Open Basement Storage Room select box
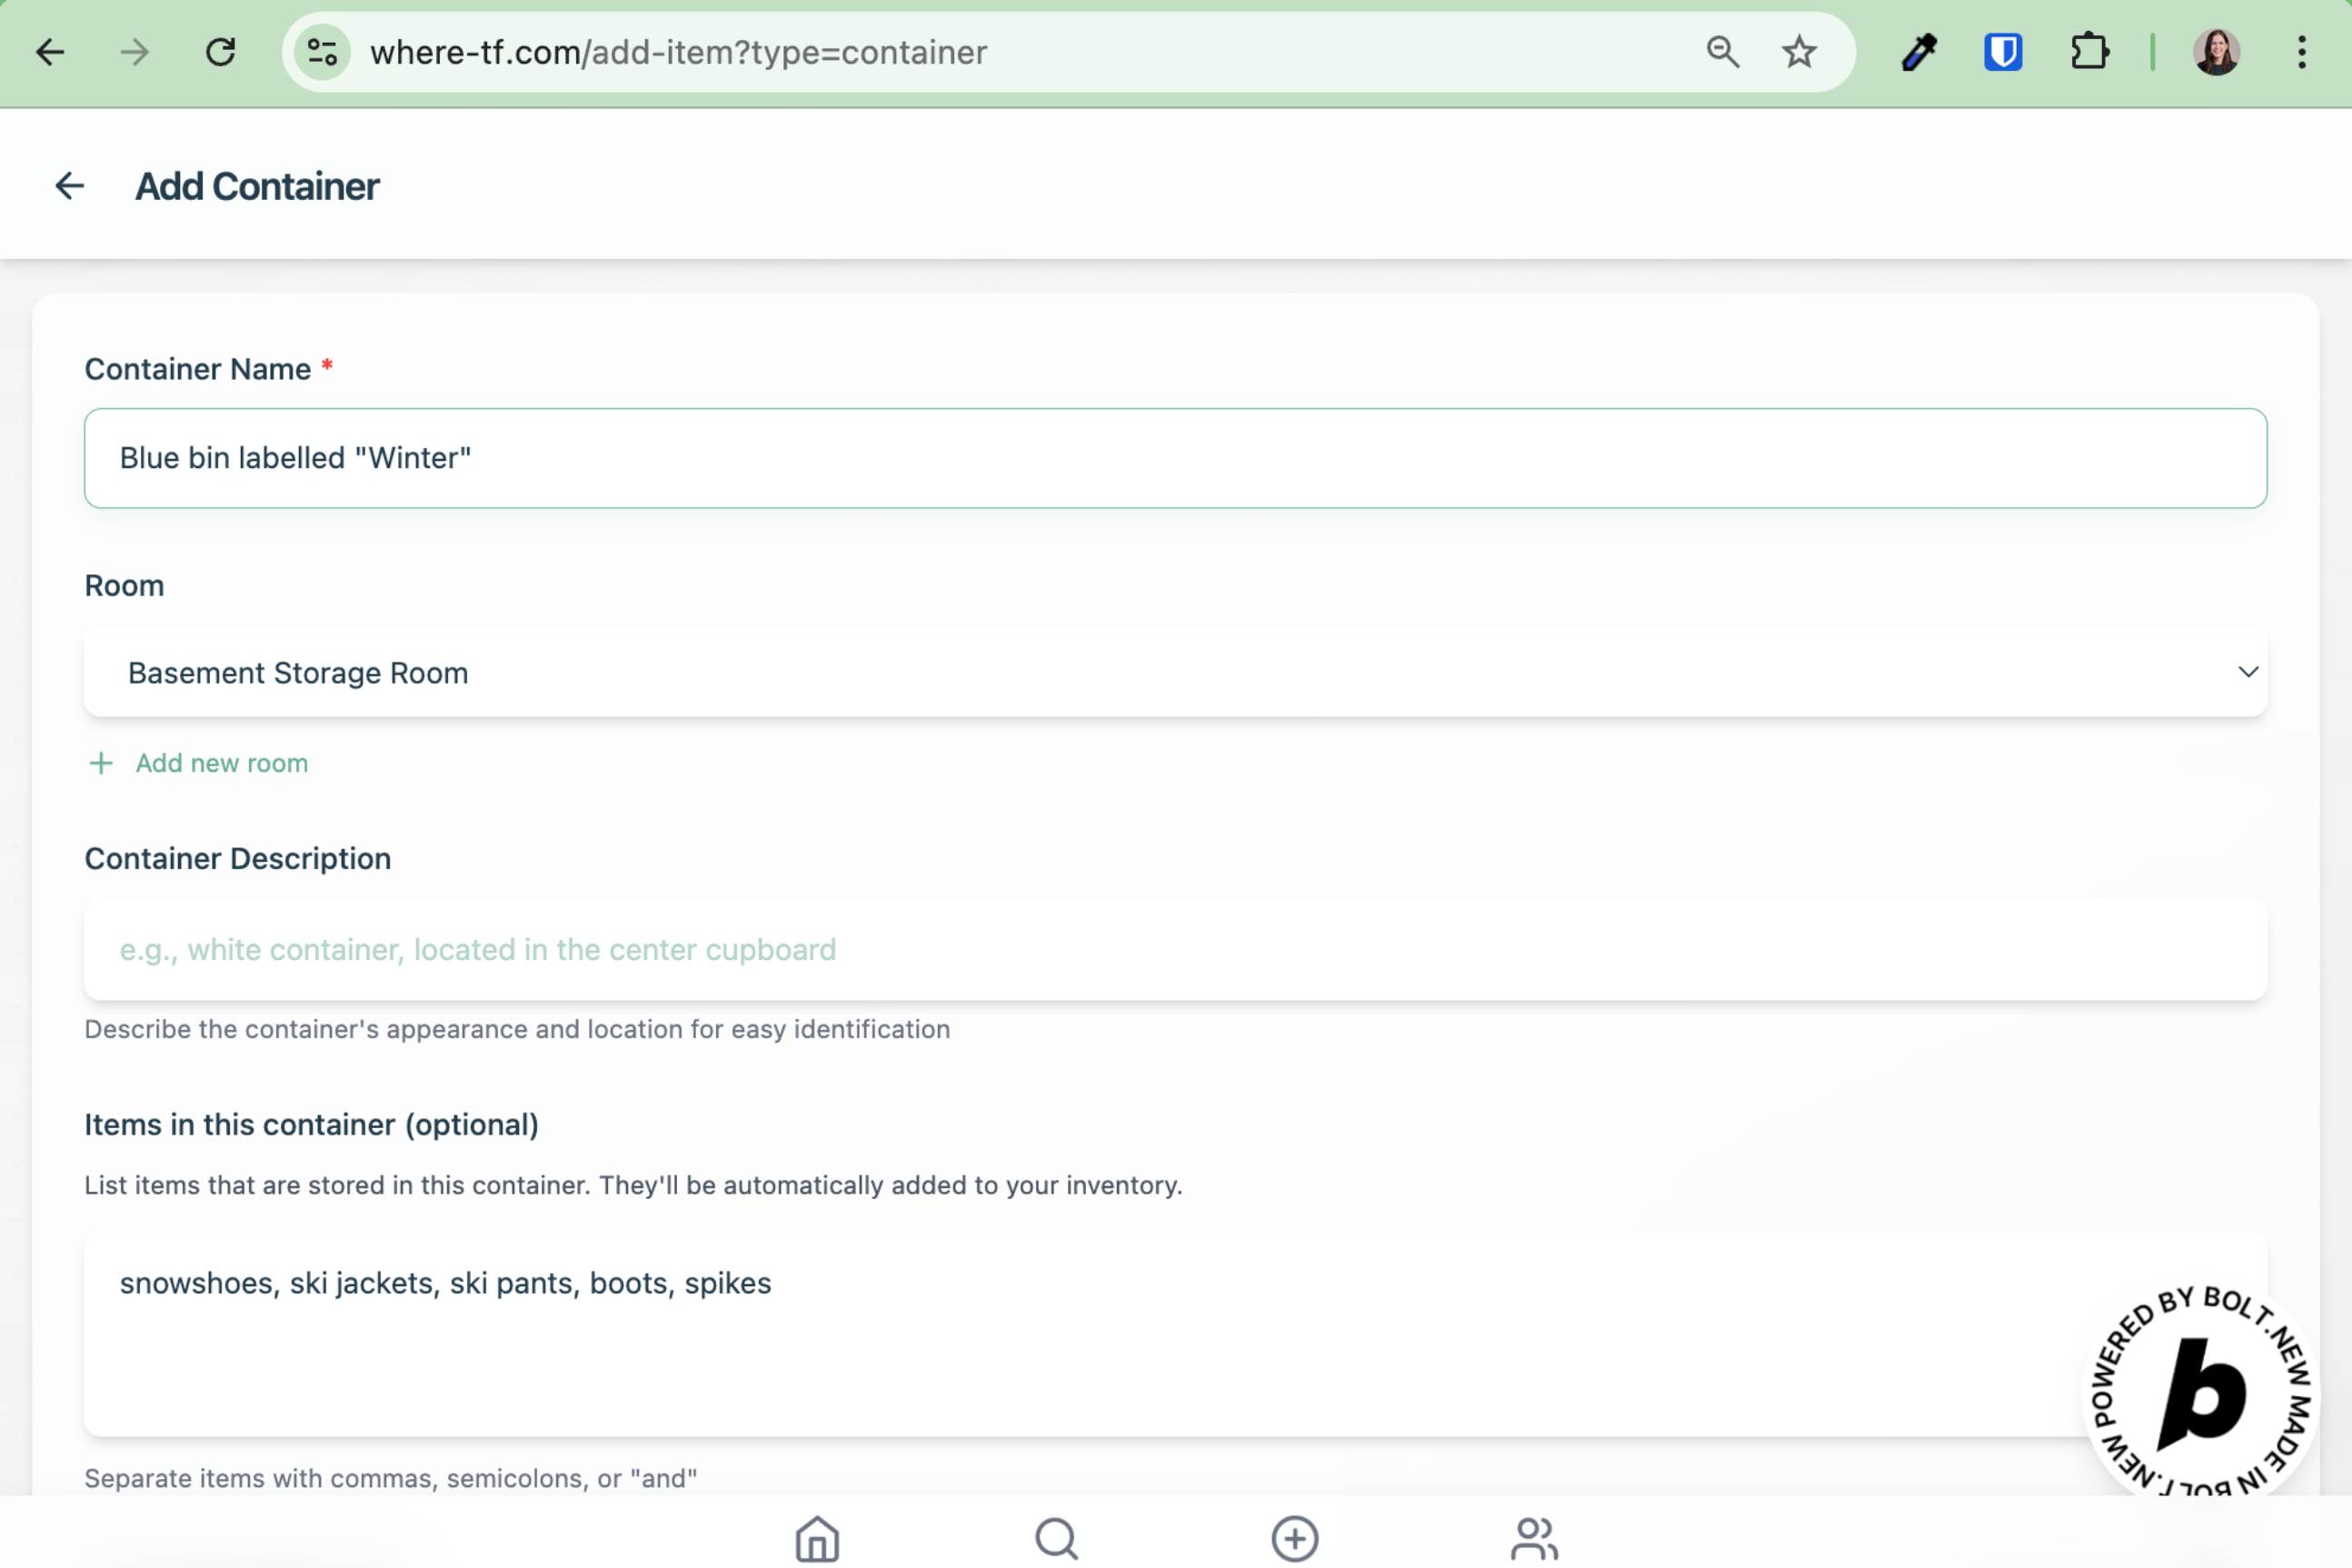 coord(1100,673)
